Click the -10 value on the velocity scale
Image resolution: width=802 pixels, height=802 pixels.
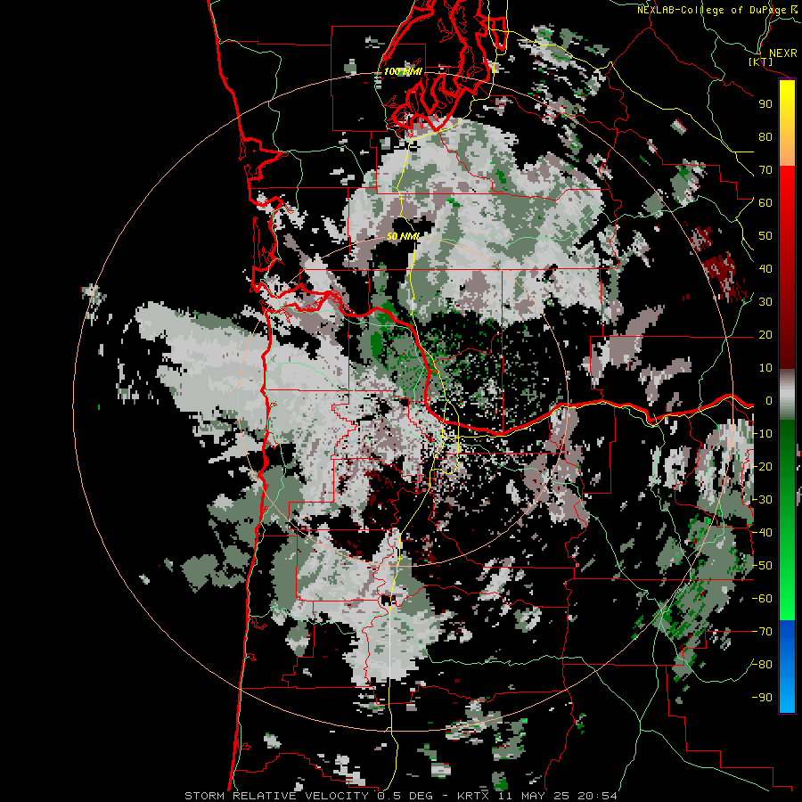click(x=762, y=434)
